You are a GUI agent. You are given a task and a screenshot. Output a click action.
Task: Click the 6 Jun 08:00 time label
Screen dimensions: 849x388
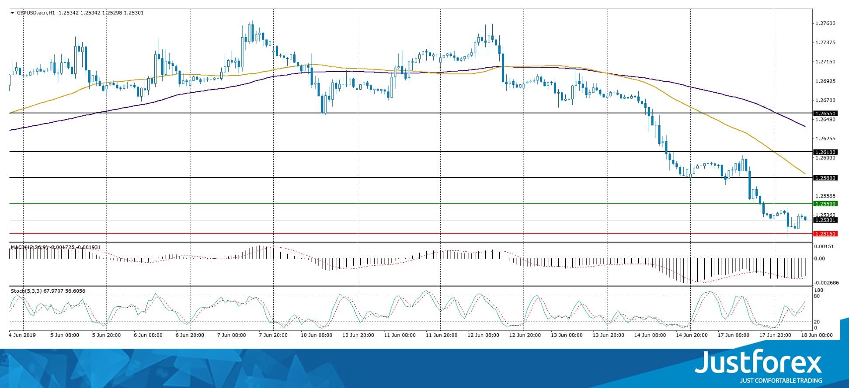point(148,335)
